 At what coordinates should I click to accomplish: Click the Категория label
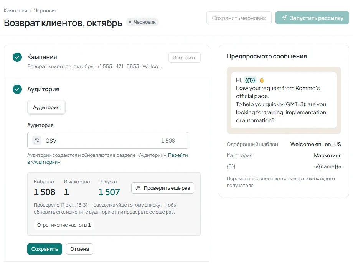tap(239, 155)
